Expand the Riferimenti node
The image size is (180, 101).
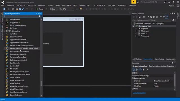pyautogui.click(x=136, y=31)
